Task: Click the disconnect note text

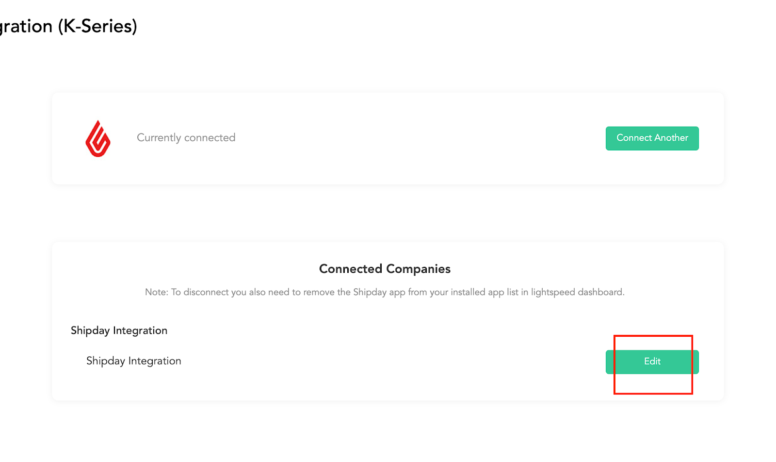Action: (x=385, y=292)
